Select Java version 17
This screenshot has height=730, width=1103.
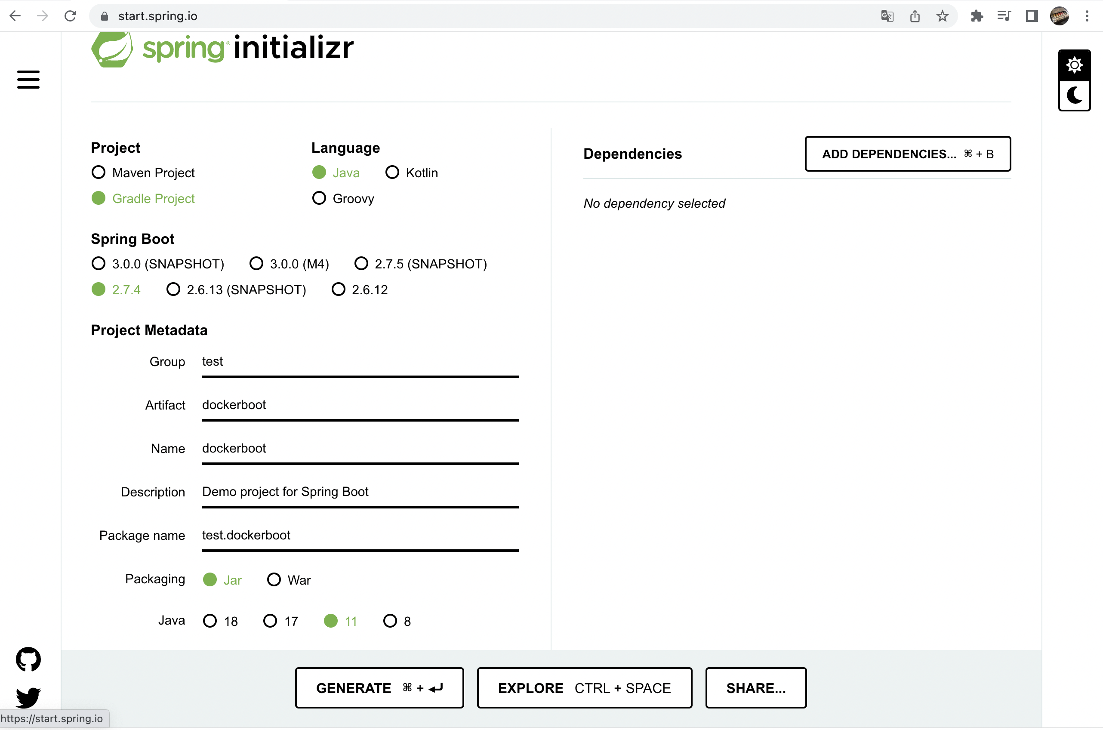[270, 621]
